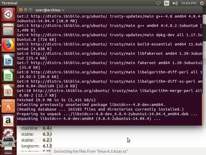Viewport: 206px width, 155px height.
Task: Click the 'Get:5' build-essential line in terminal
Action: pyautogui.click(x=110, y=47)
